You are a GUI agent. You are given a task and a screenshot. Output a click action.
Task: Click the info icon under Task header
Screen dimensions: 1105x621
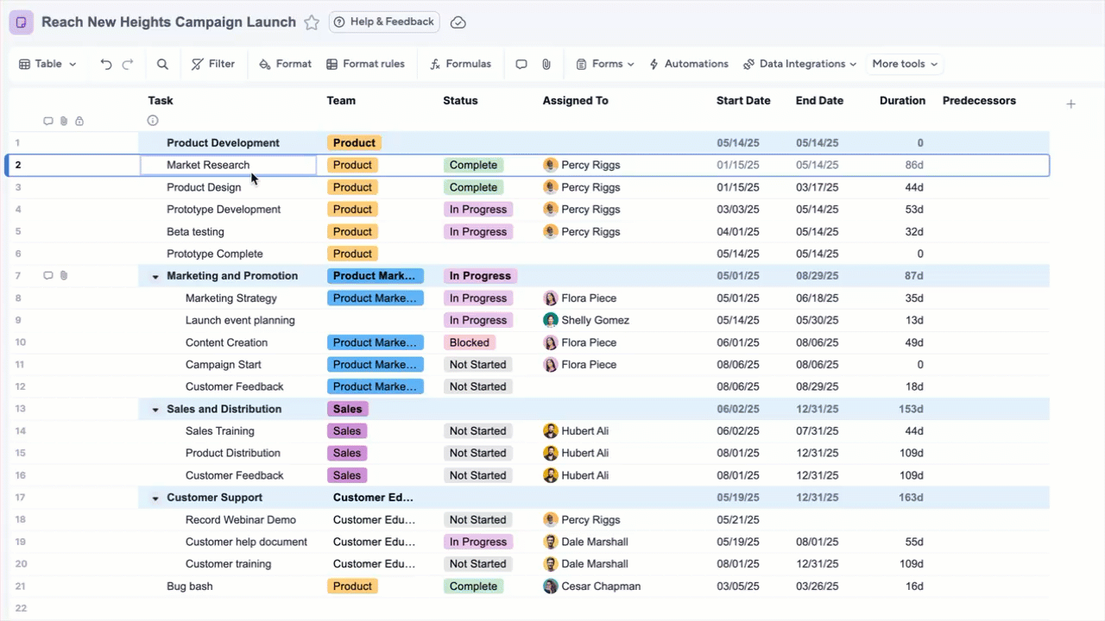pos(153,121)
